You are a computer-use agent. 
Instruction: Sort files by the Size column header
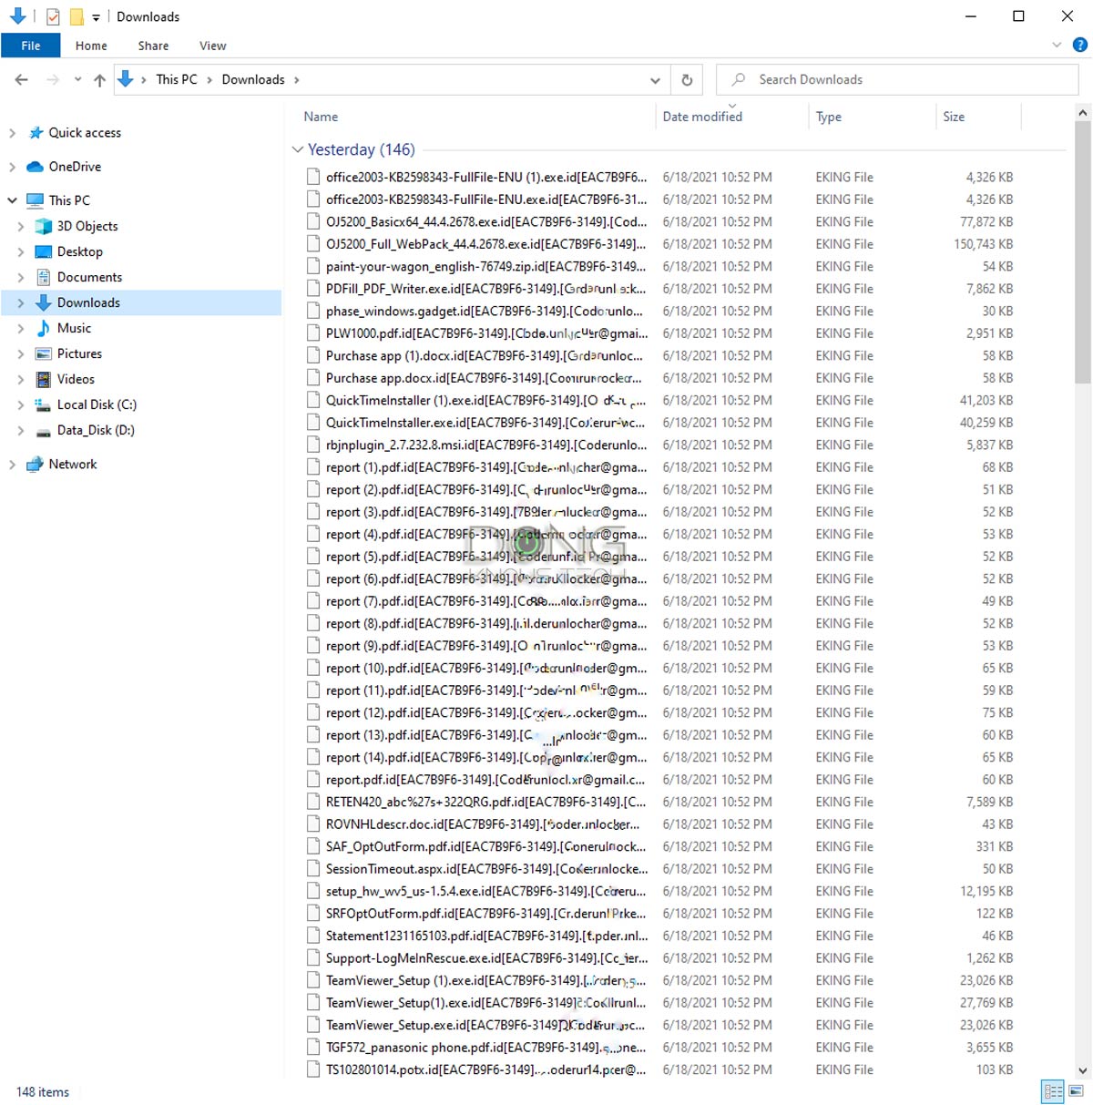click(x=954, y=117)
